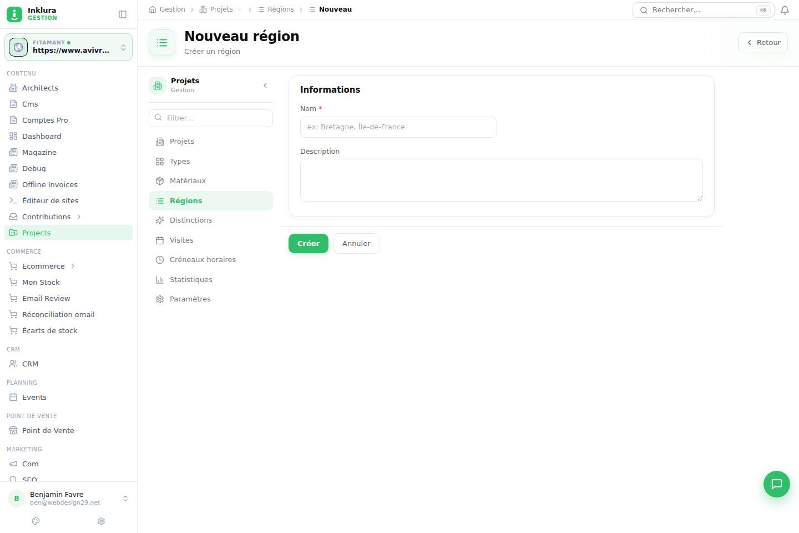Click the Com megaphone icon
Viewport: 799px width, 533px height.
click(x=13, y=464)
